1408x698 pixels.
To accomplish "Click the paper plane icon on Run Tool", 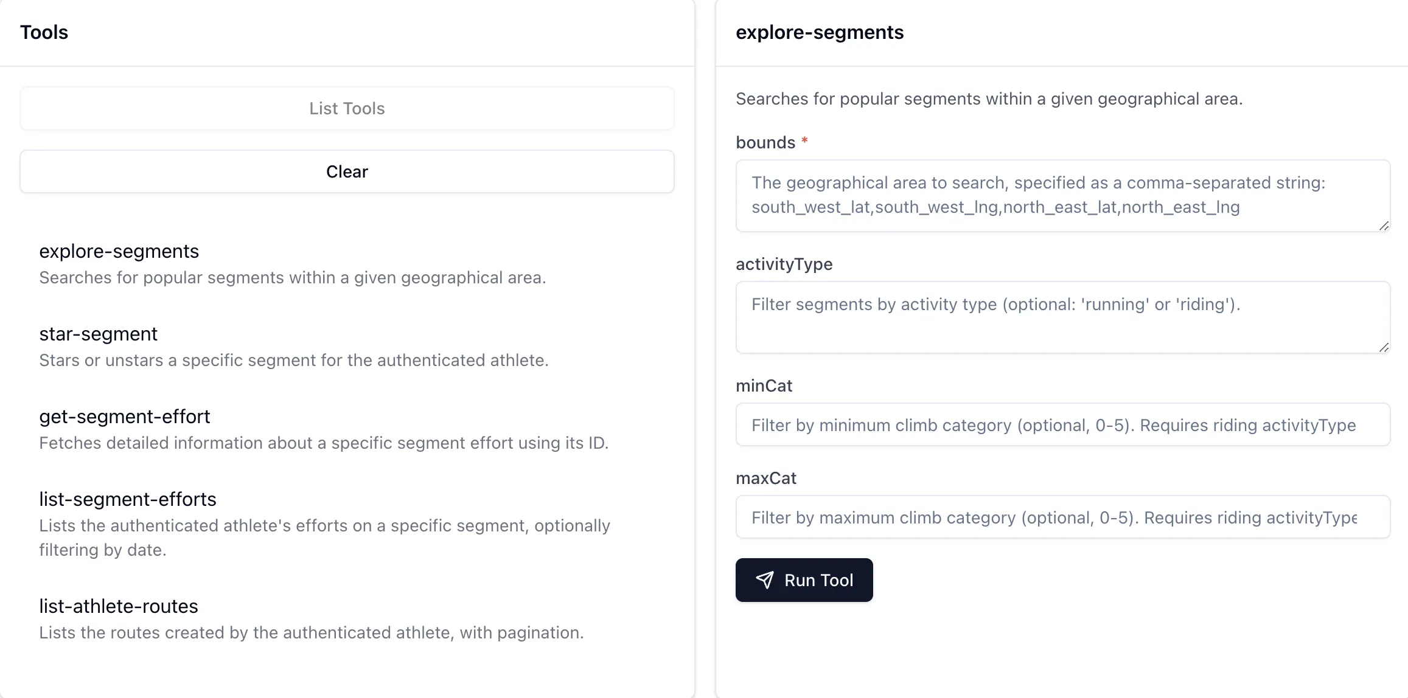I will pyautogui.click(x=765, y=580).
